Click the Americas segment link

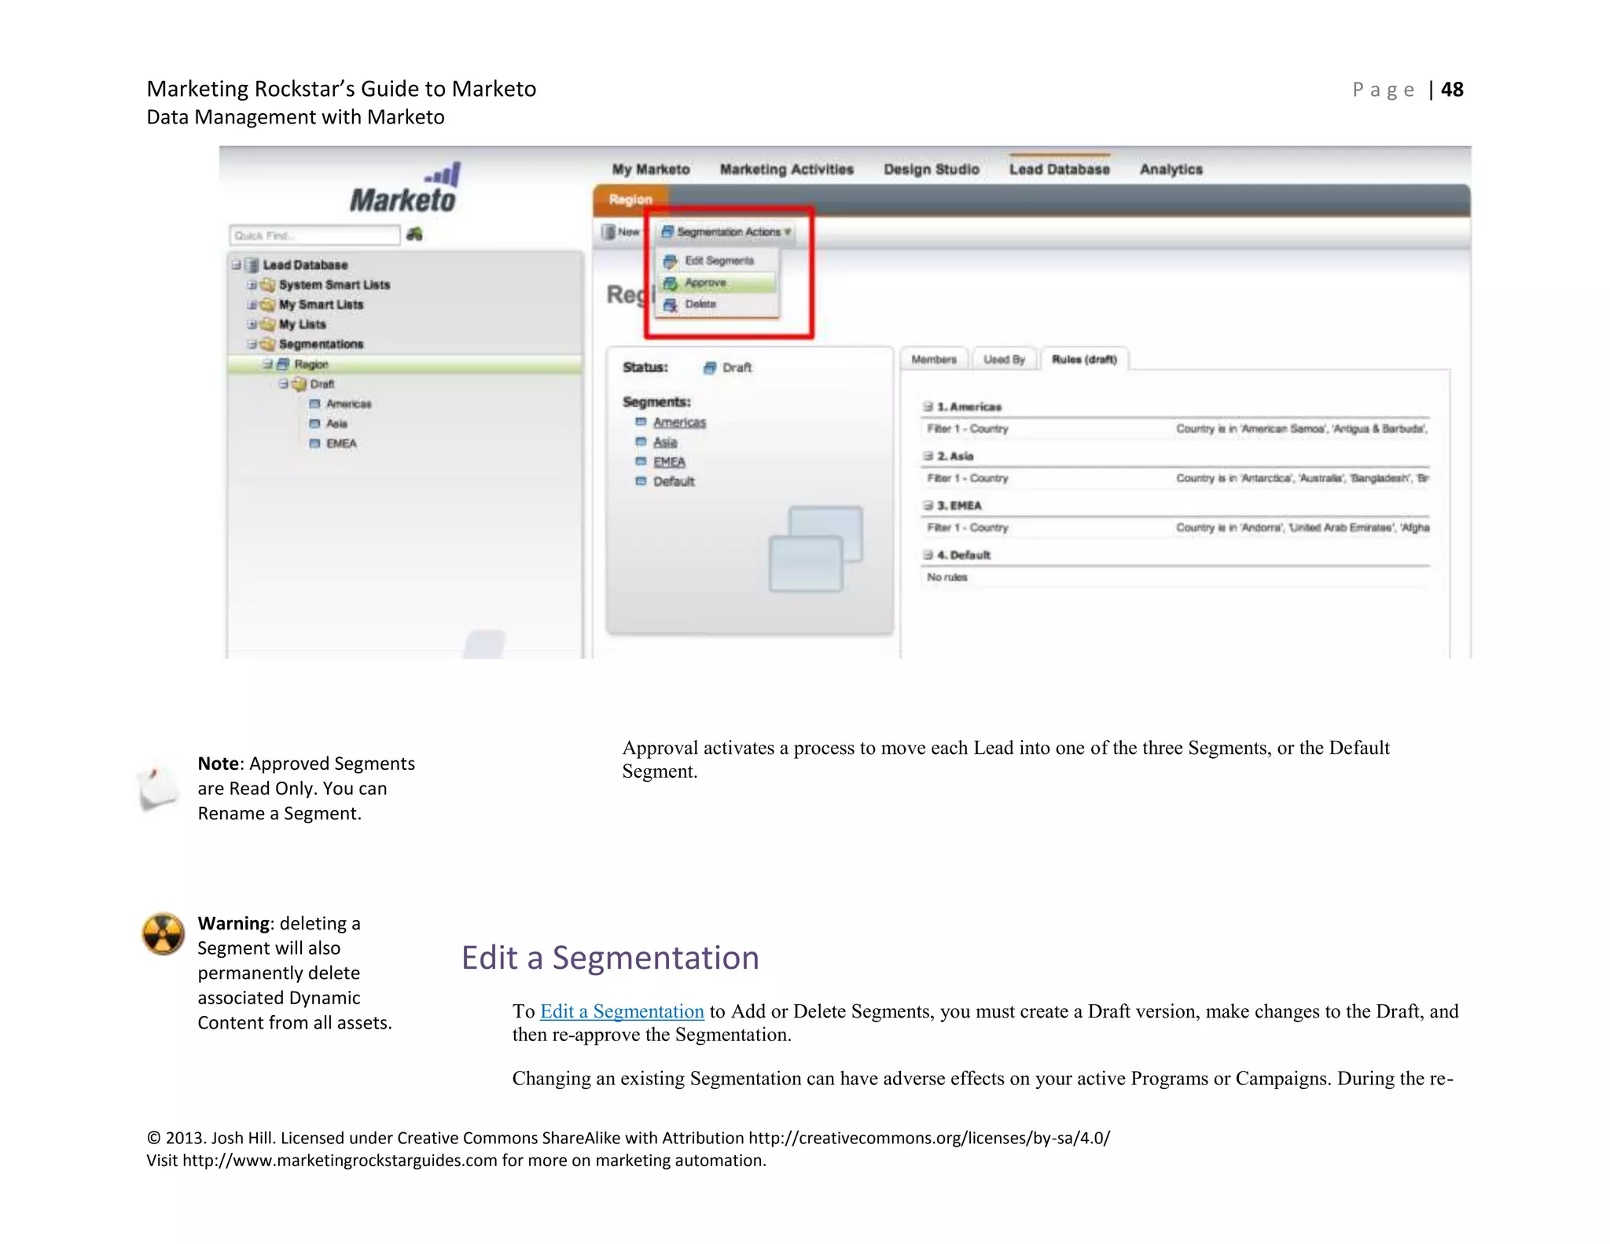pyautogui.click(x=679, y=422)
